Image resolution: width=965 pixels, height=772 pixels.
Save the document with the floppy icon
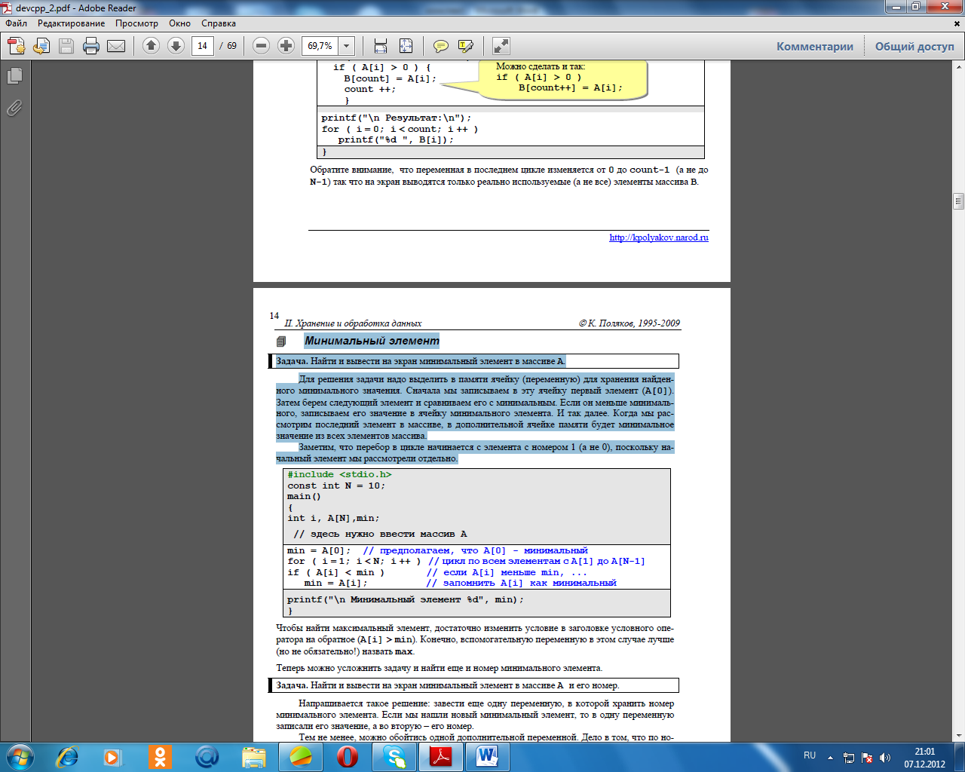coord(66,46)
